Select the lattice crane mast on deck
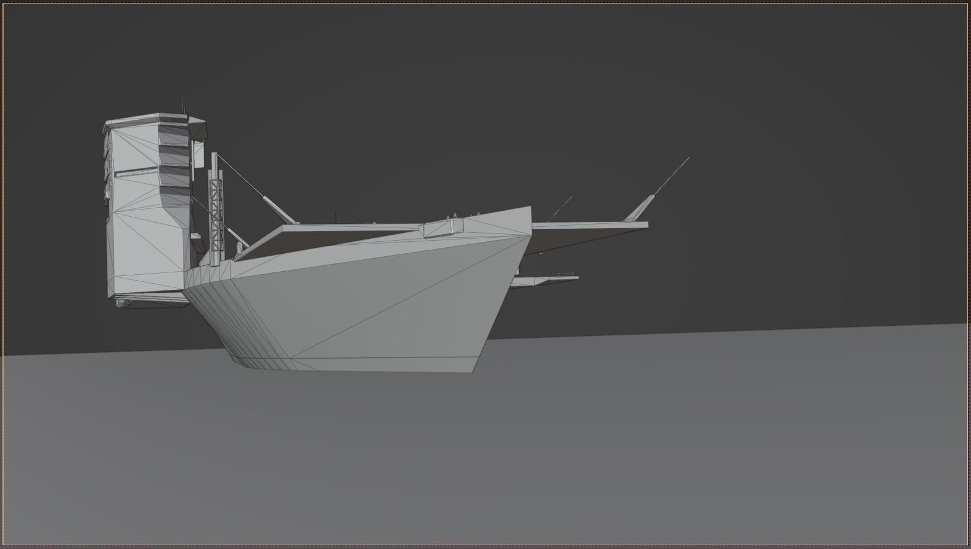Viewport: 971px width, 549px height. (215, 210)
